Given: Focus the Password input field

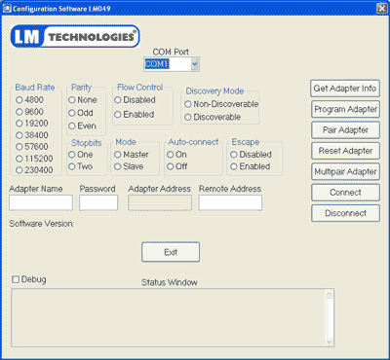Looking at the screenshot, I should coord(98,202).
